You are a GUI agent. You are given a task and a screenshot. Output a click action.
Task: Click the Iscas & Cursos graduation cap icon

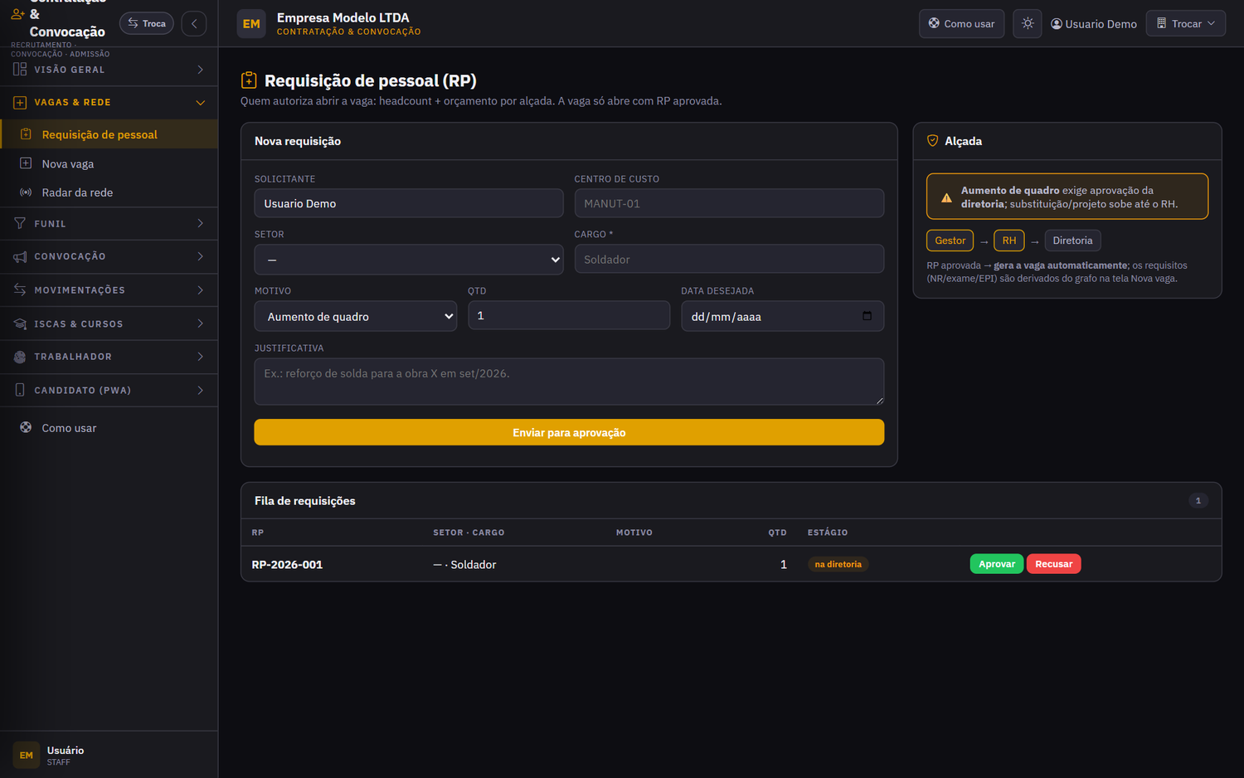point(20,324)
